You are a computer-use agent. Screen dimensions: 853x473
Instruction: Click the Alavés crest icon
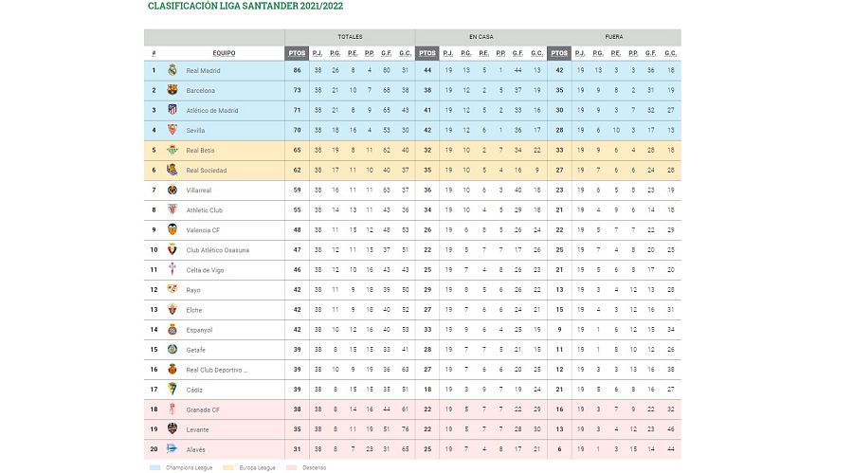click(x=172, y=448)
